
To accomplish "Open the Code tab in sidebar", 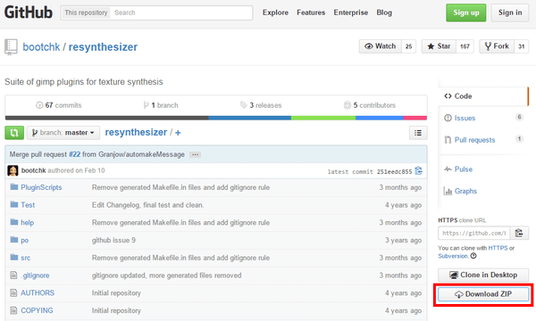I will pyautogui.click(x=482, y=96).
